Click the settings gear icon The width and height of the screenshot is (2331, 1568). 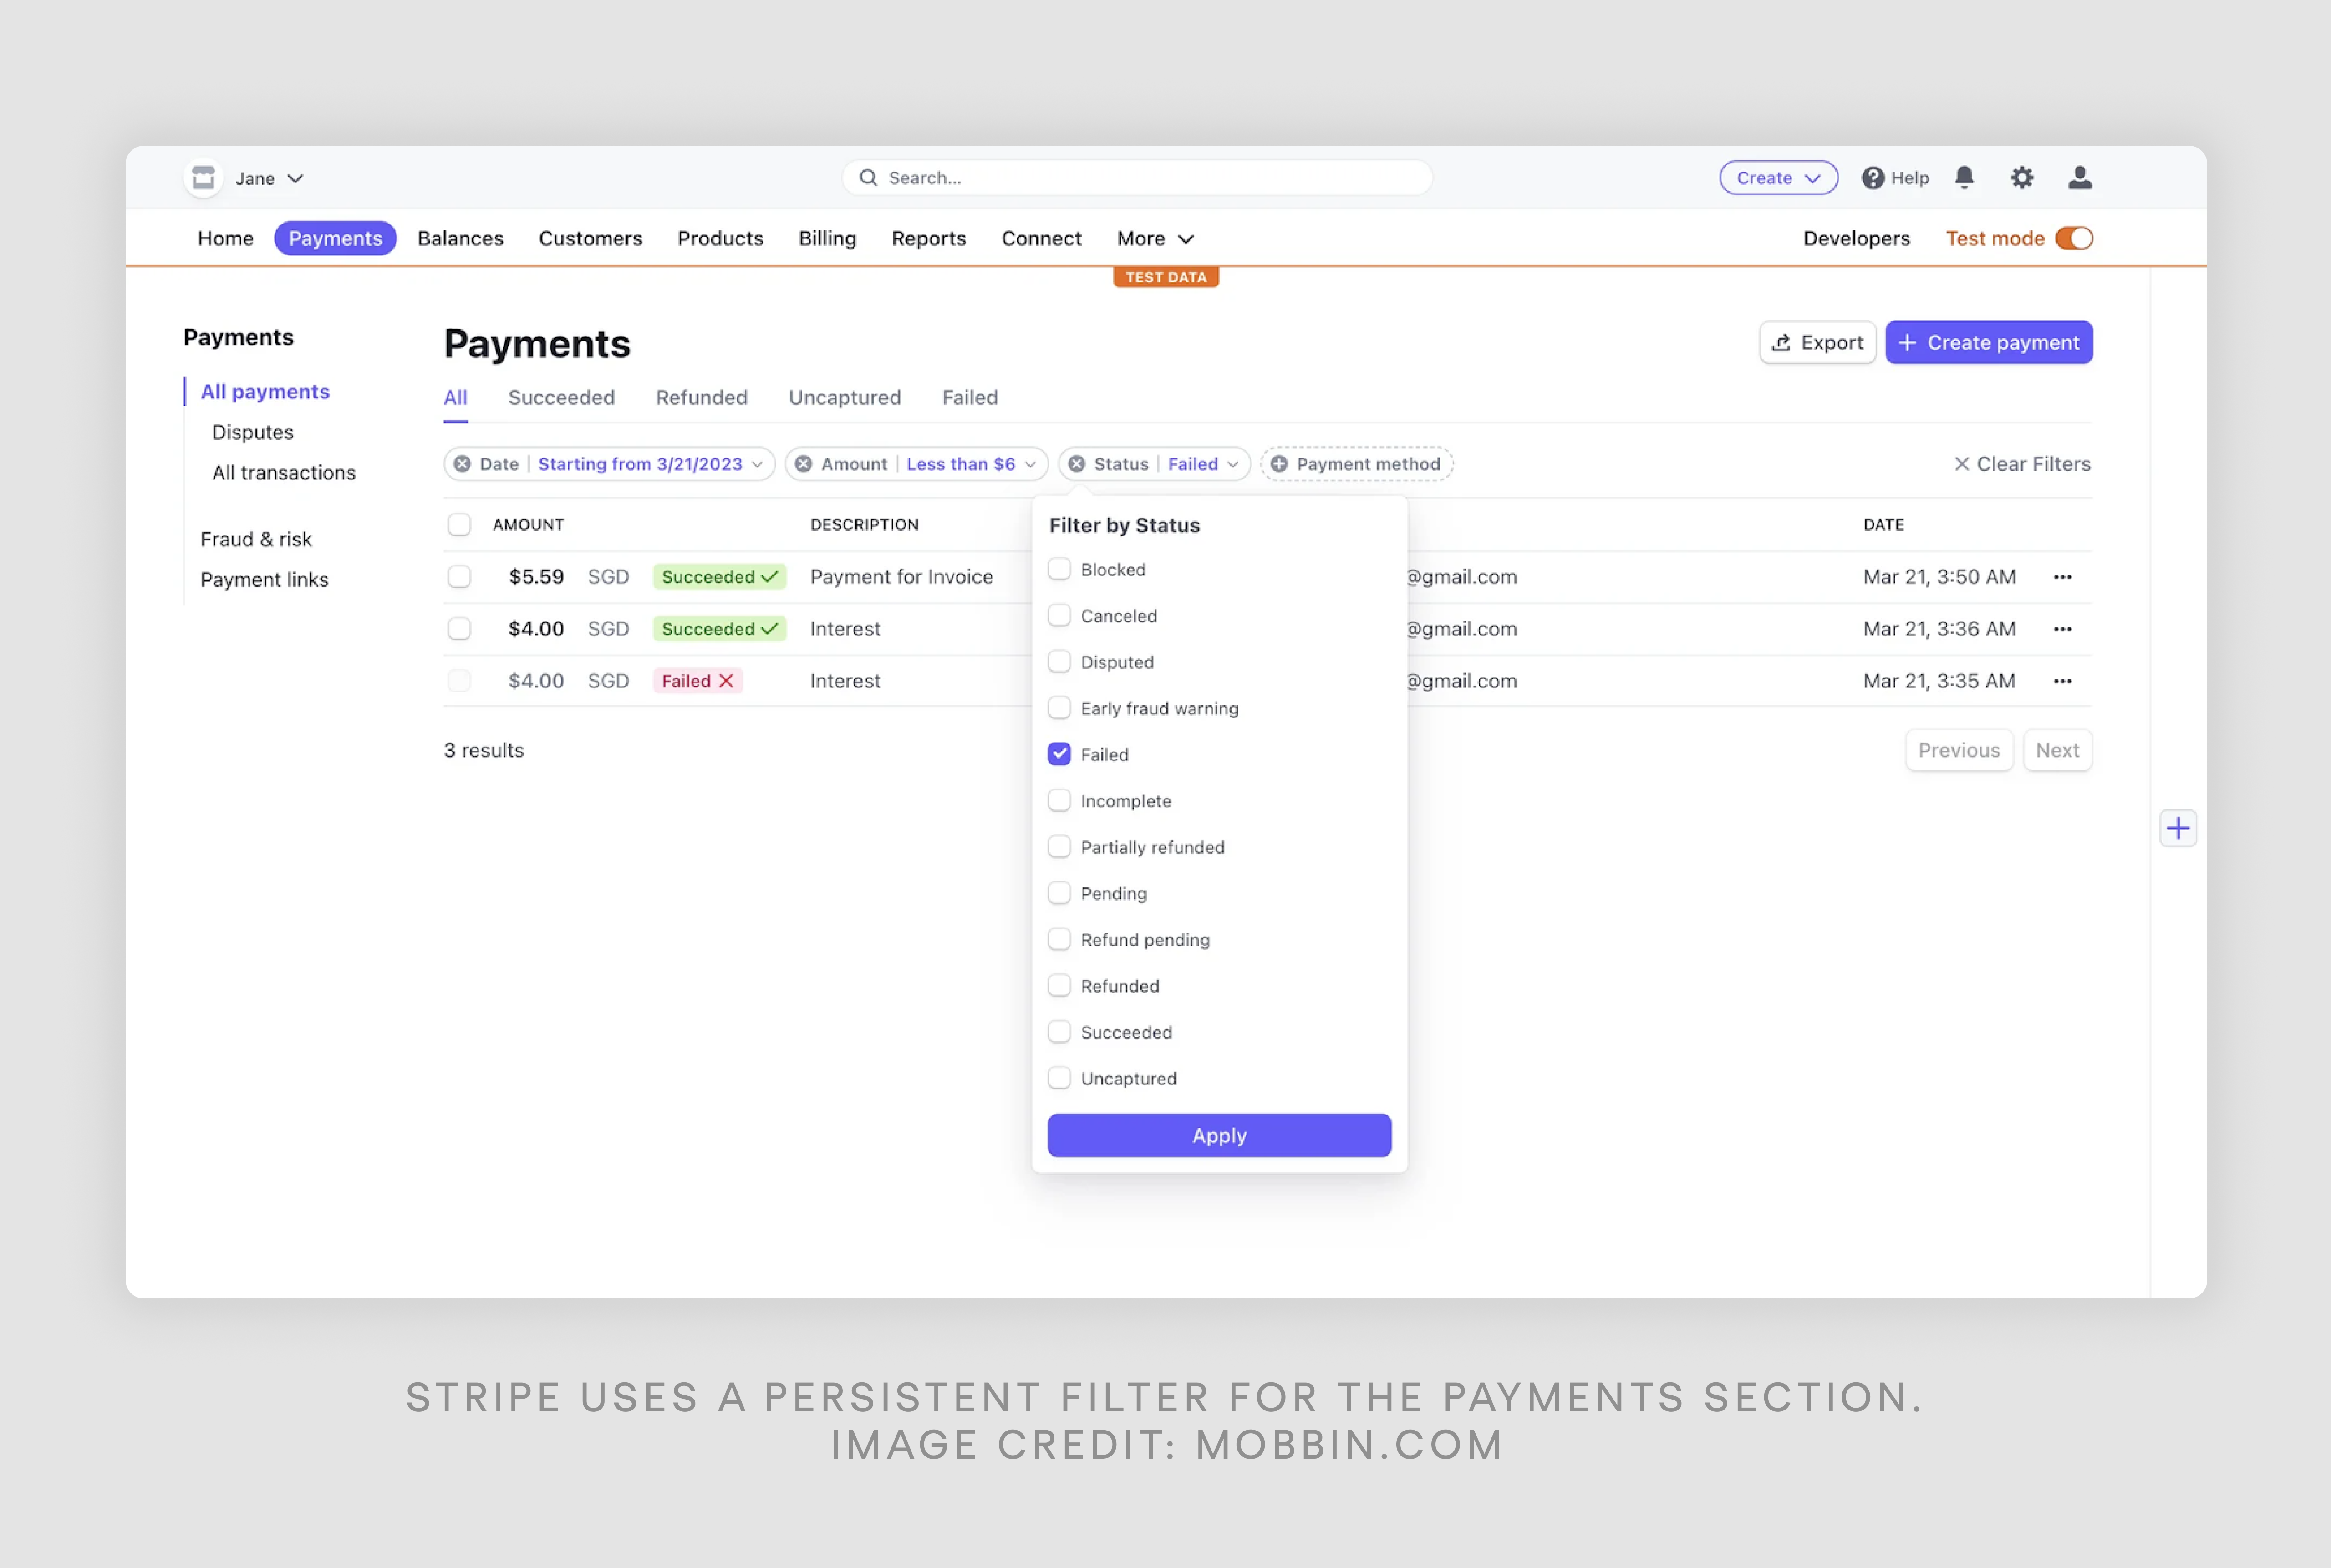2021,177
